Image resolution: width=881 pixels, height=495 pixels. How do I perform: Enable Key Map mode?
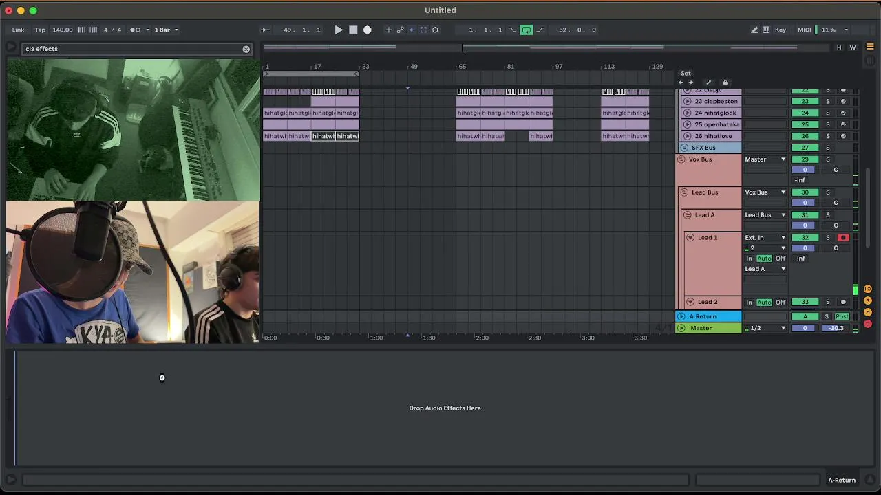coord(781,30)
